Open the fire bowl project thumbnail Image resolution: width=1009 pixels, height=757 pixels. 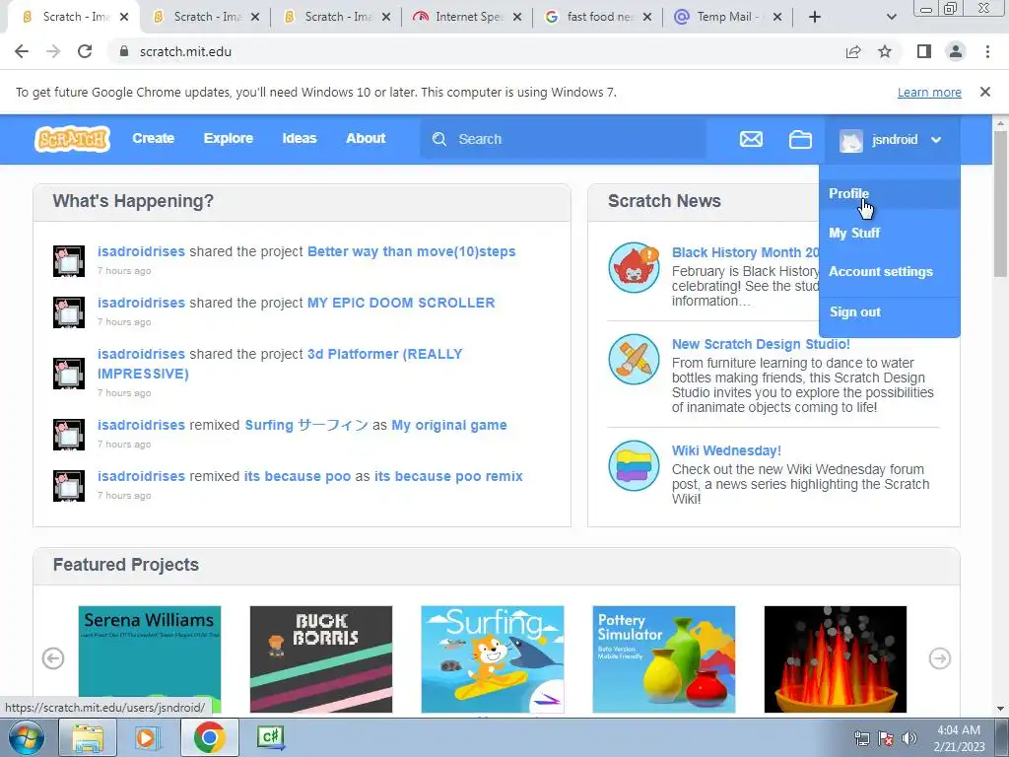click(836, 659)
